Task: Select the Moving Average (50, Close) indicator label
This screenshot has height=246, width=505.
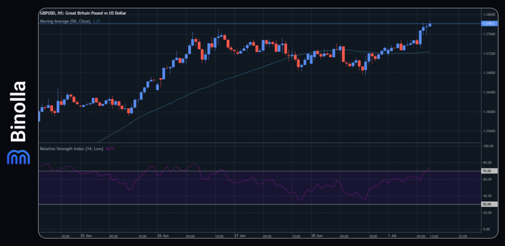Action: tap(65, 22)
